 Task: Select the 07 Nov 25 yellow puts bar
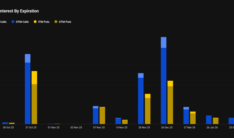pos(102,116)
